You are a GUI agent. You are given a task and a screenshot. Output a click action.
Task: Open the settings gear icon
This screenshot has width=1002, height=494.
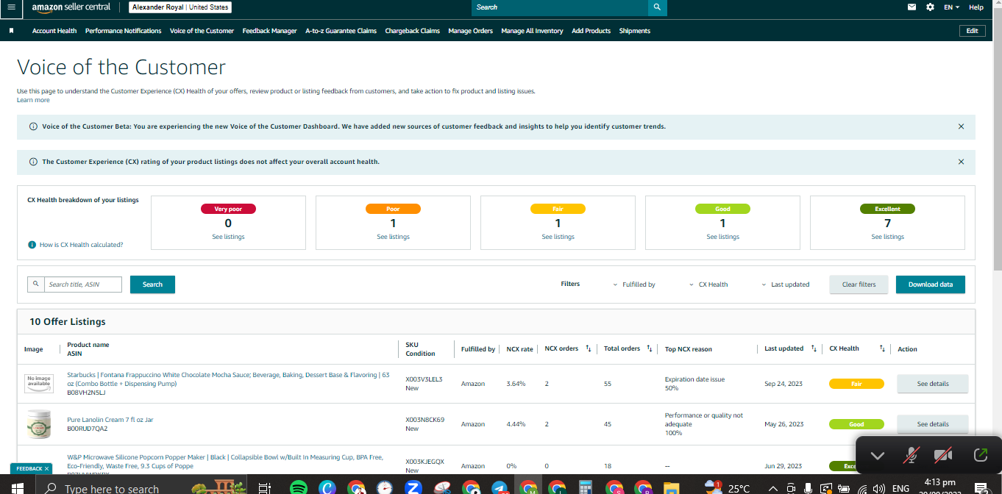[930, 7]
